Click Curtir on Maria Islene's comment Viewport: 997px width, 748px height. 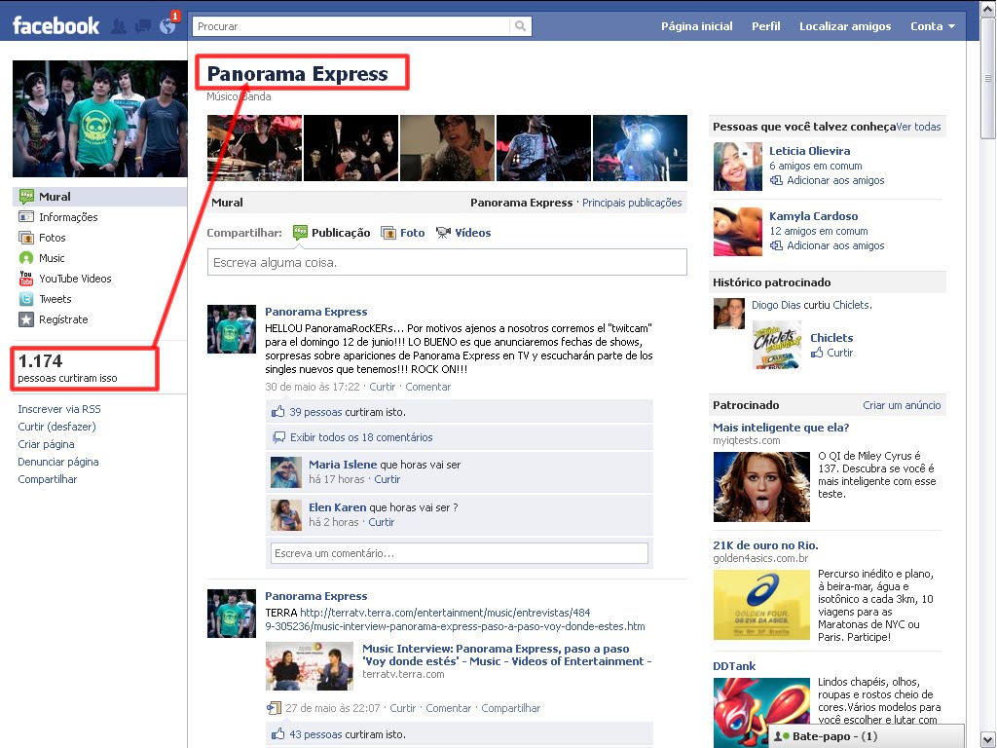click(x=387, y=479)
